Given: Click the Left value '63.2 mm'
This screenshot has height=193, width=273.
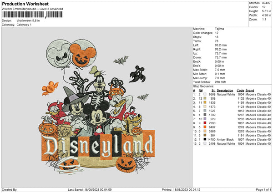Looking at the screenshot, I should tap(221, 45).
